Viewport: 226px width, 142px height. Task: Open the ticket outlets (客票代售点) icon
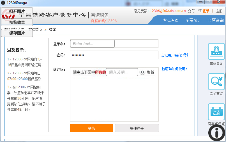click(x=216, y=112)
